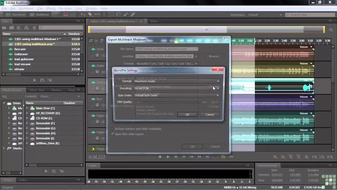Collapse the Drives tree node
Screen dimensions: 337x190
(x=4, y=103)
